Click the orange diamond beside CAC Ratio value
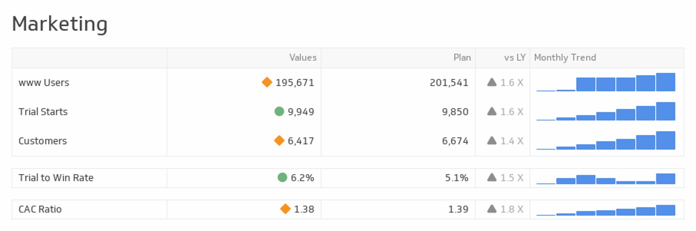 coord(285,209)
